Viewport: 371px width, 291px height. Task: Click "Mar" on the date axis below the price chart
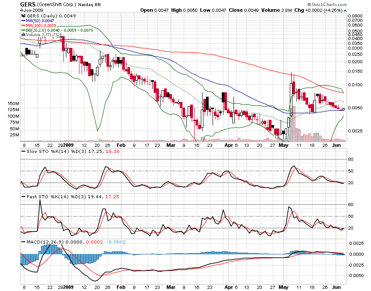coord(171,145)
